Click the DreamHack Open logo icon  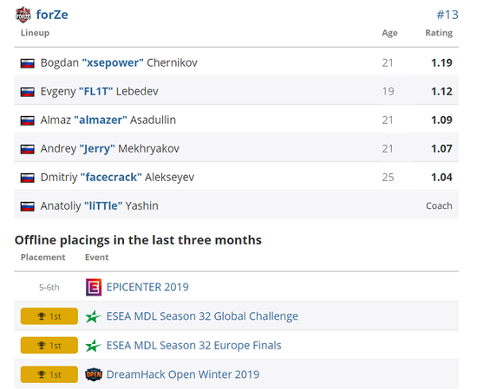[x=94, y=374]
